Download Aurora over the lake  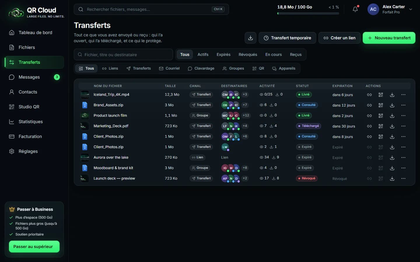tap(392, 157)
